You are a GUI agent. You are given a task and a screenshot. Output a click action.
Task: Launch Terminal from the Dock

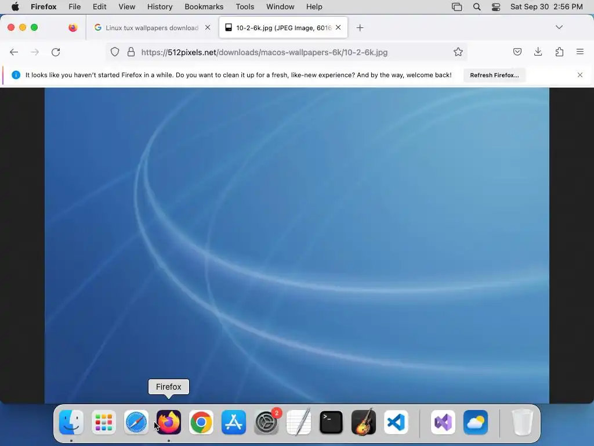point(331,422)
